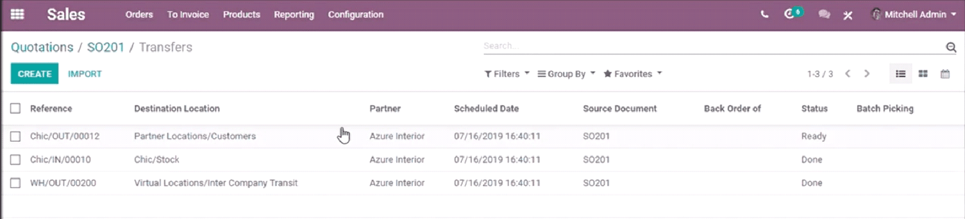Sort by Status column header
Viewport: 965px width, 219px height.
(814, 109)
